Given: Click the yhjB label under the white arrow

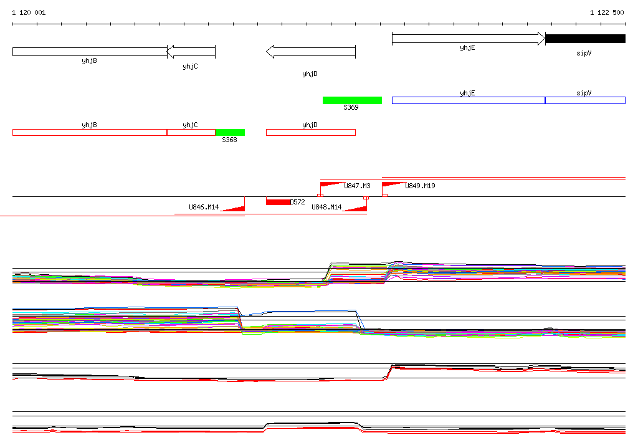Looking at the screenshot, I should pyautogui.click(x=89, y=61).
